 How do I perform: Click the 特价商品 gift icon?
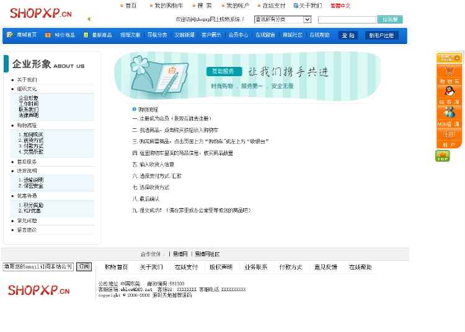pos(48,35)
